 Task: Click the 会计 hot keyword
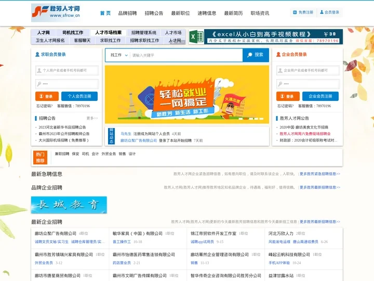point(95,154)
